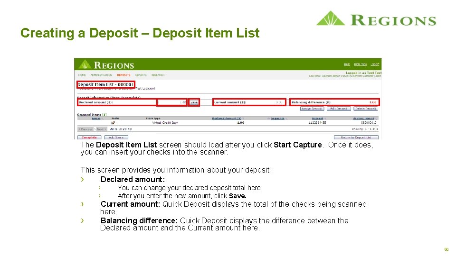Open the HOME menu item
The height and width of the screenshot is (256, 456).
coord(82,75)
